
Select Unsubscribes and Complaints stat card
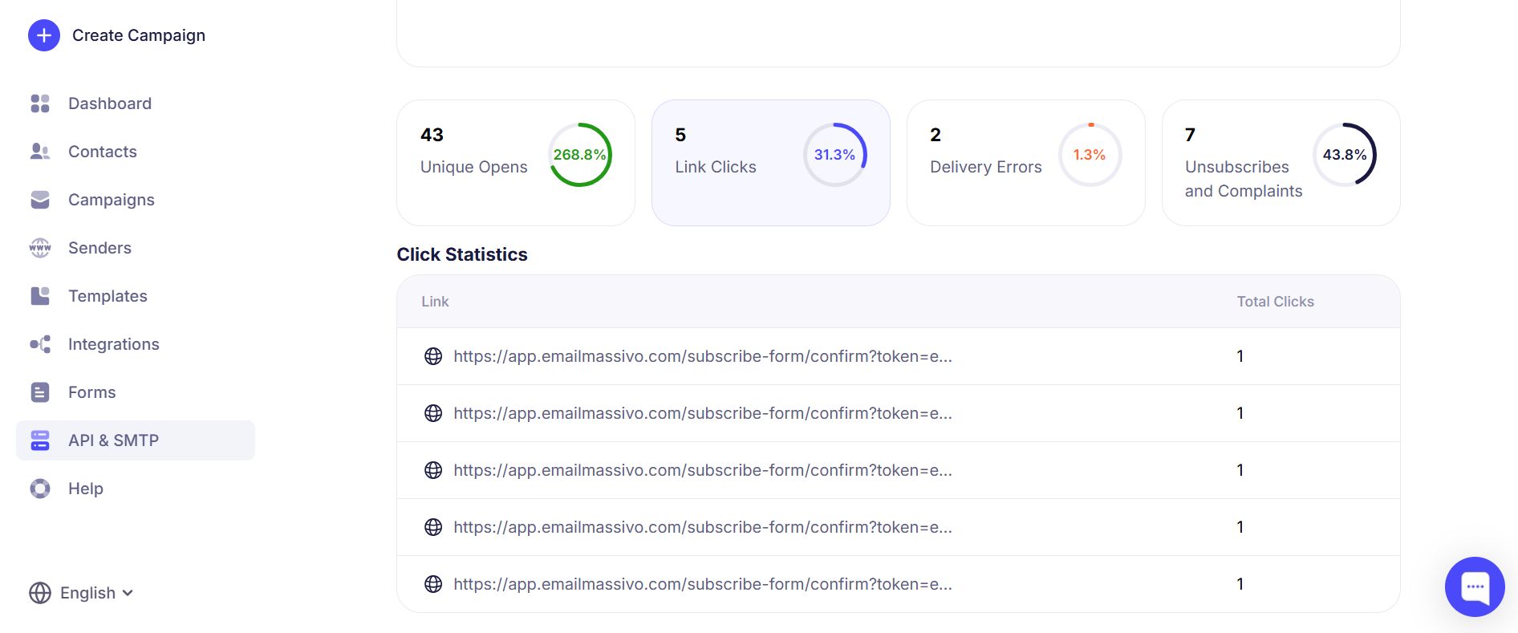point(1281,163)
